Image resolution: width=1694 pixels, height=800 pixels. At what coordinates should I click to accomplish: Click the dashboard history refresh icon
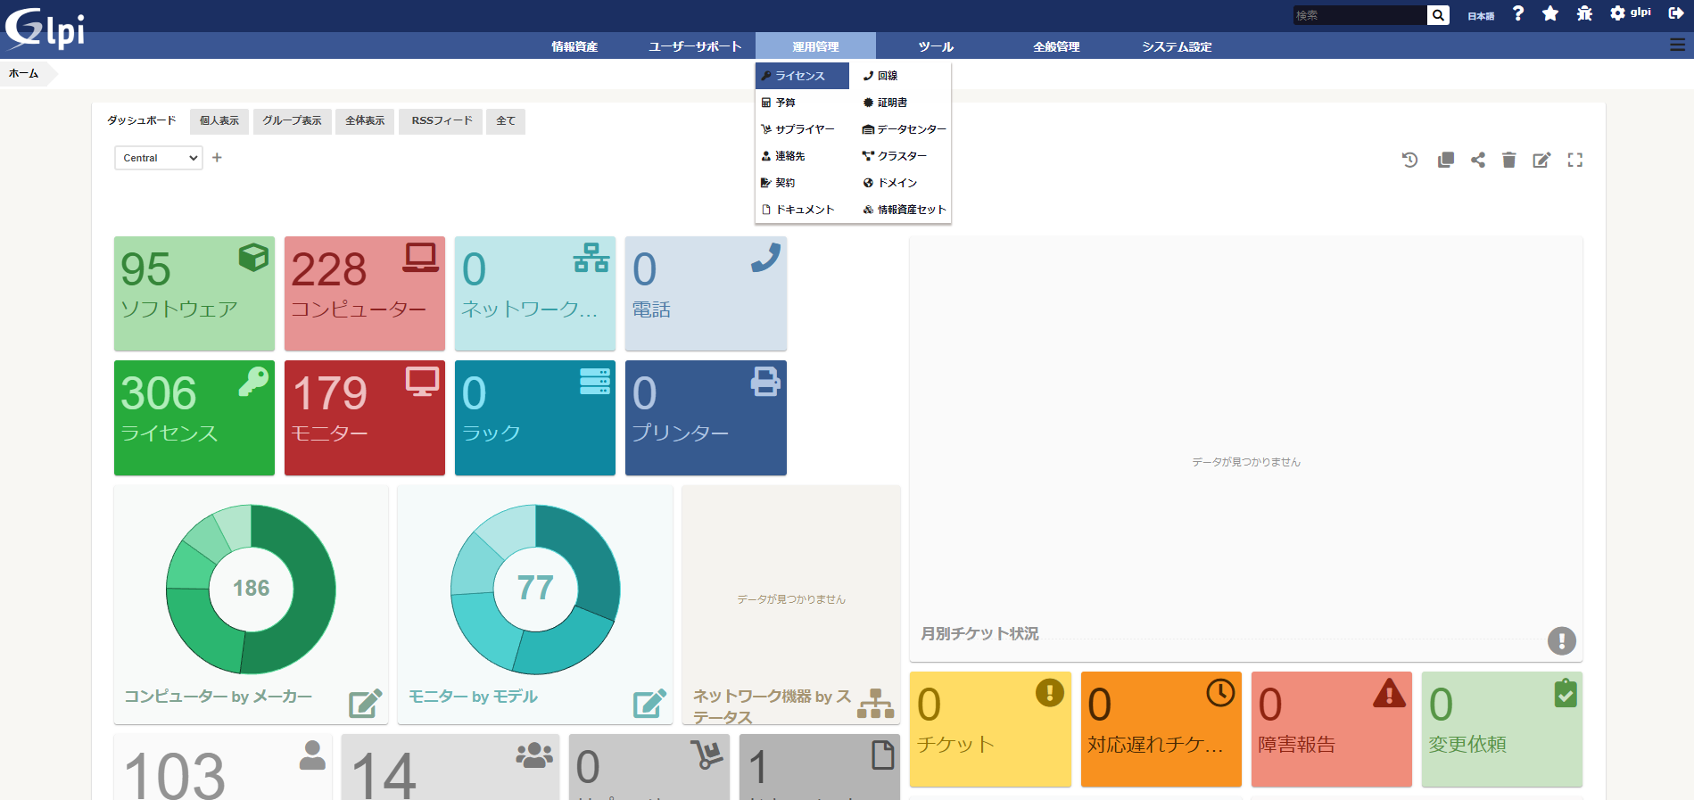pos(1409,160)
